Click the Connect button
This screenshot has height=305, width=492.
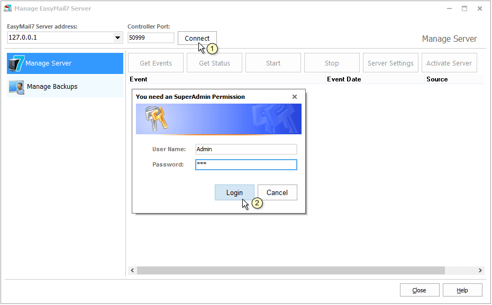197,38
